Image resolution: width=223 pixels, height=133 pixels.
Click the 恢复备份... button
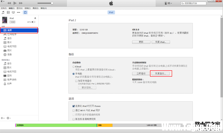(x=161, y=73)
